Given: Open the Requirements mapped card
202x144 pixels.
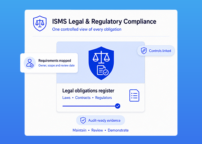Looking at the screenshot, I should 49,63.
